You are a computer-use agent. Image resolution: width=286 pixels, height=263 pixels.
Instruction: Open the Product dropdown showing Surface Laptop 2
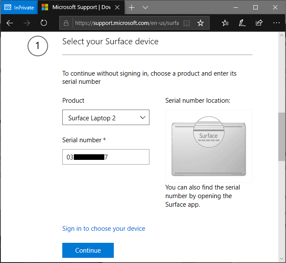106,118
